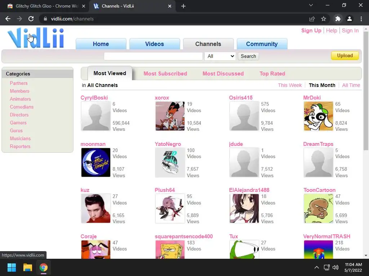Open the Reporters category
The width and height of the screenshot is (369, 276).
20,146
